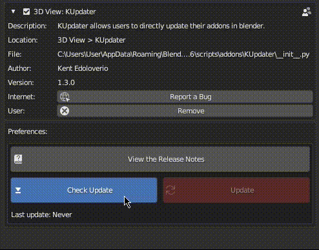Click the help book icon on Release Notes

[x=18, y=159]
